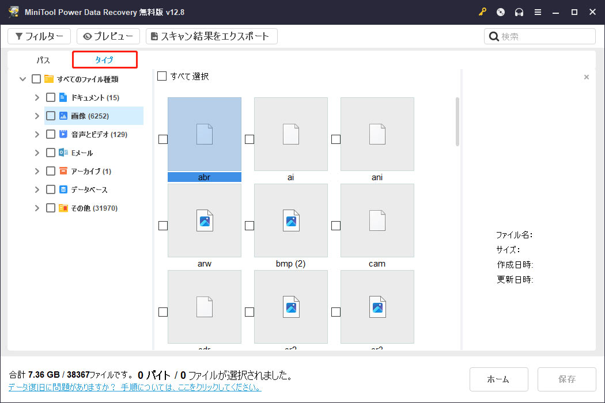
Task: Click the key registration icon
Action: coord(482,12)
